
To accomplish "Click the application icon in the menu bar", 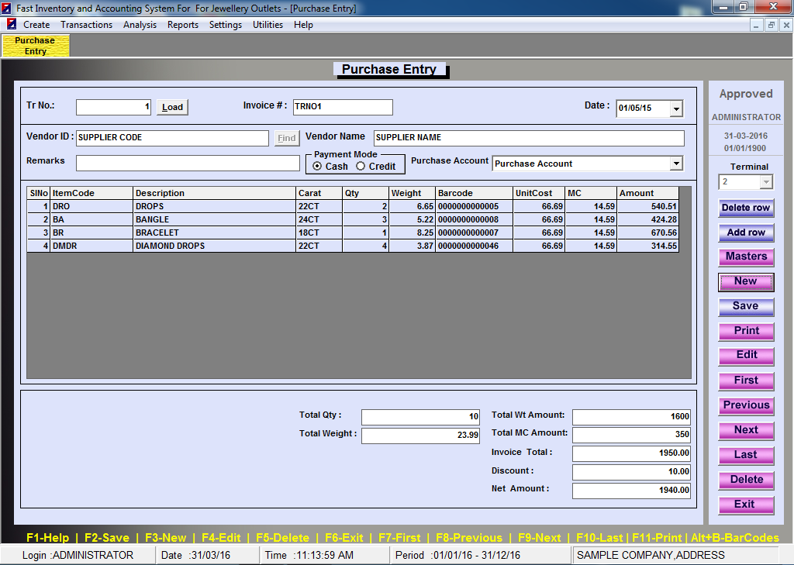I will click(x=12, y=25).
